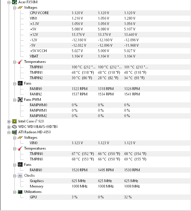Select the FANPWM1 row

click(110, 110)
